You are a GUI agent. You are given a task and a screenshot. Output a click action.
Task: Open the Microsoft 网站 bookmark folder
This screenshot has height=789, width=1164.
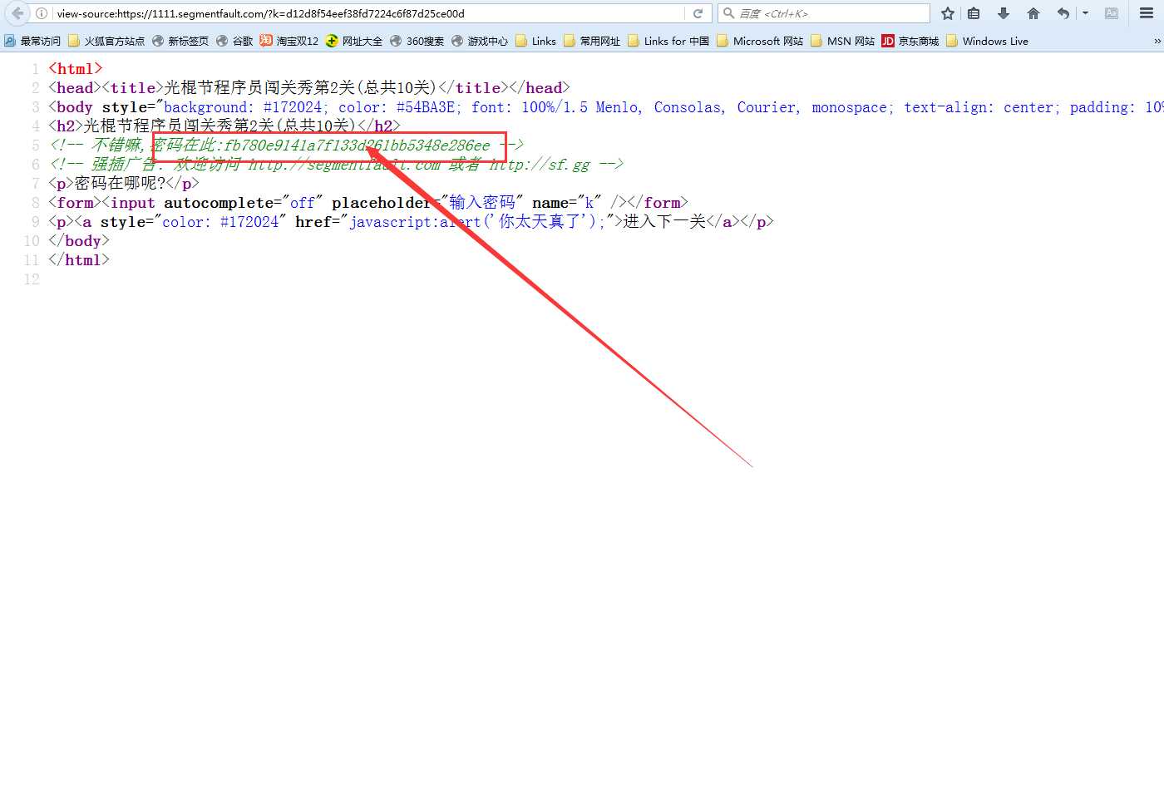click(760, 41)
